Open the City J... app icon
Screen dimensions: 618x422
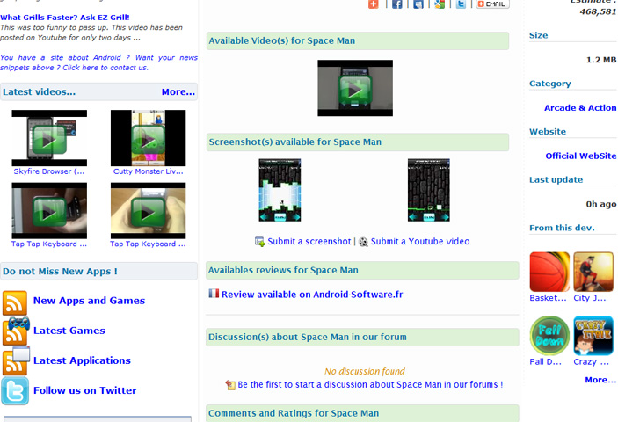(593, 272)
